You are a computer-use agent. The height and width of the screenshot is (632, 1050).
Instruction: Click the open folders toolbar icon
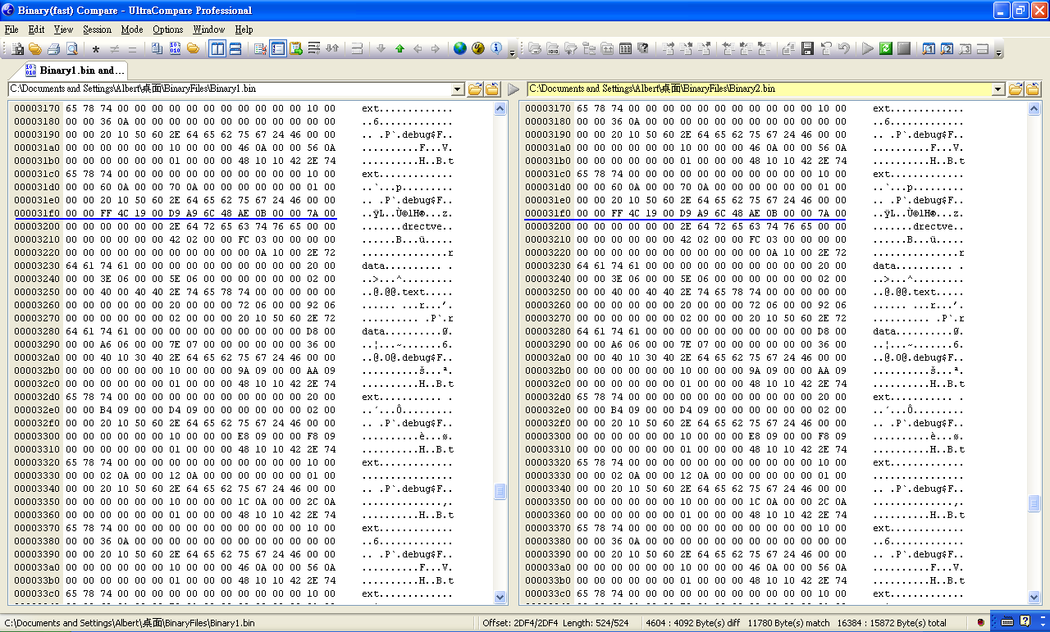(35, 49)
